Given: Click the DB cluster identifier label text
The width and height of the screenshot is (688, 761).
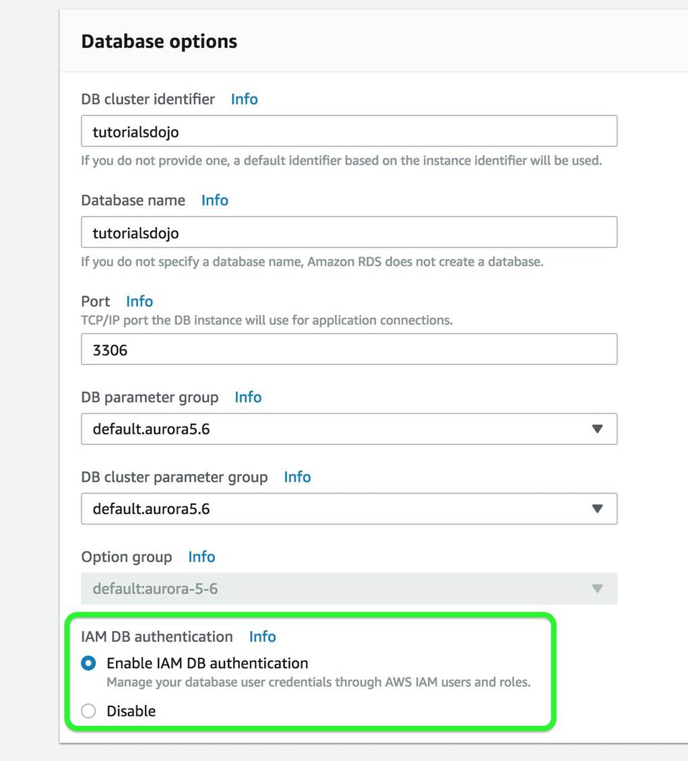Looking at the screenshot, I should 148,99.
